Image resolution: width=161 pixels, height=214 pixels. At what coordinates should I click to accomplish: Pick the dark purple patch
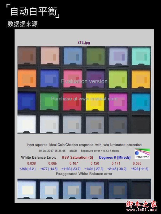tap(95, 78)
